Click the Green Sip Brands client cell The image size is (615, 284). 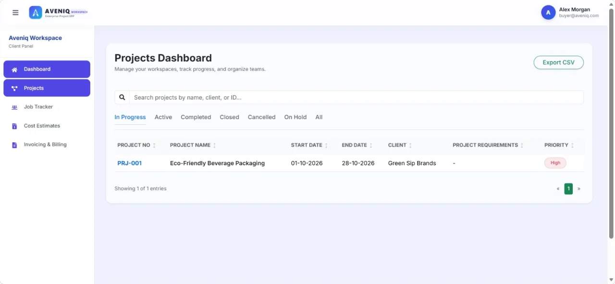(x=412, y=163)
